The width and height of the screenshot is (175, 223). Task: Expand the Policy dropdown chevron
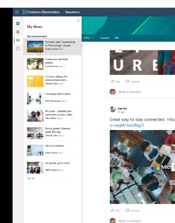pyautogui.click(x=93, y=38)
